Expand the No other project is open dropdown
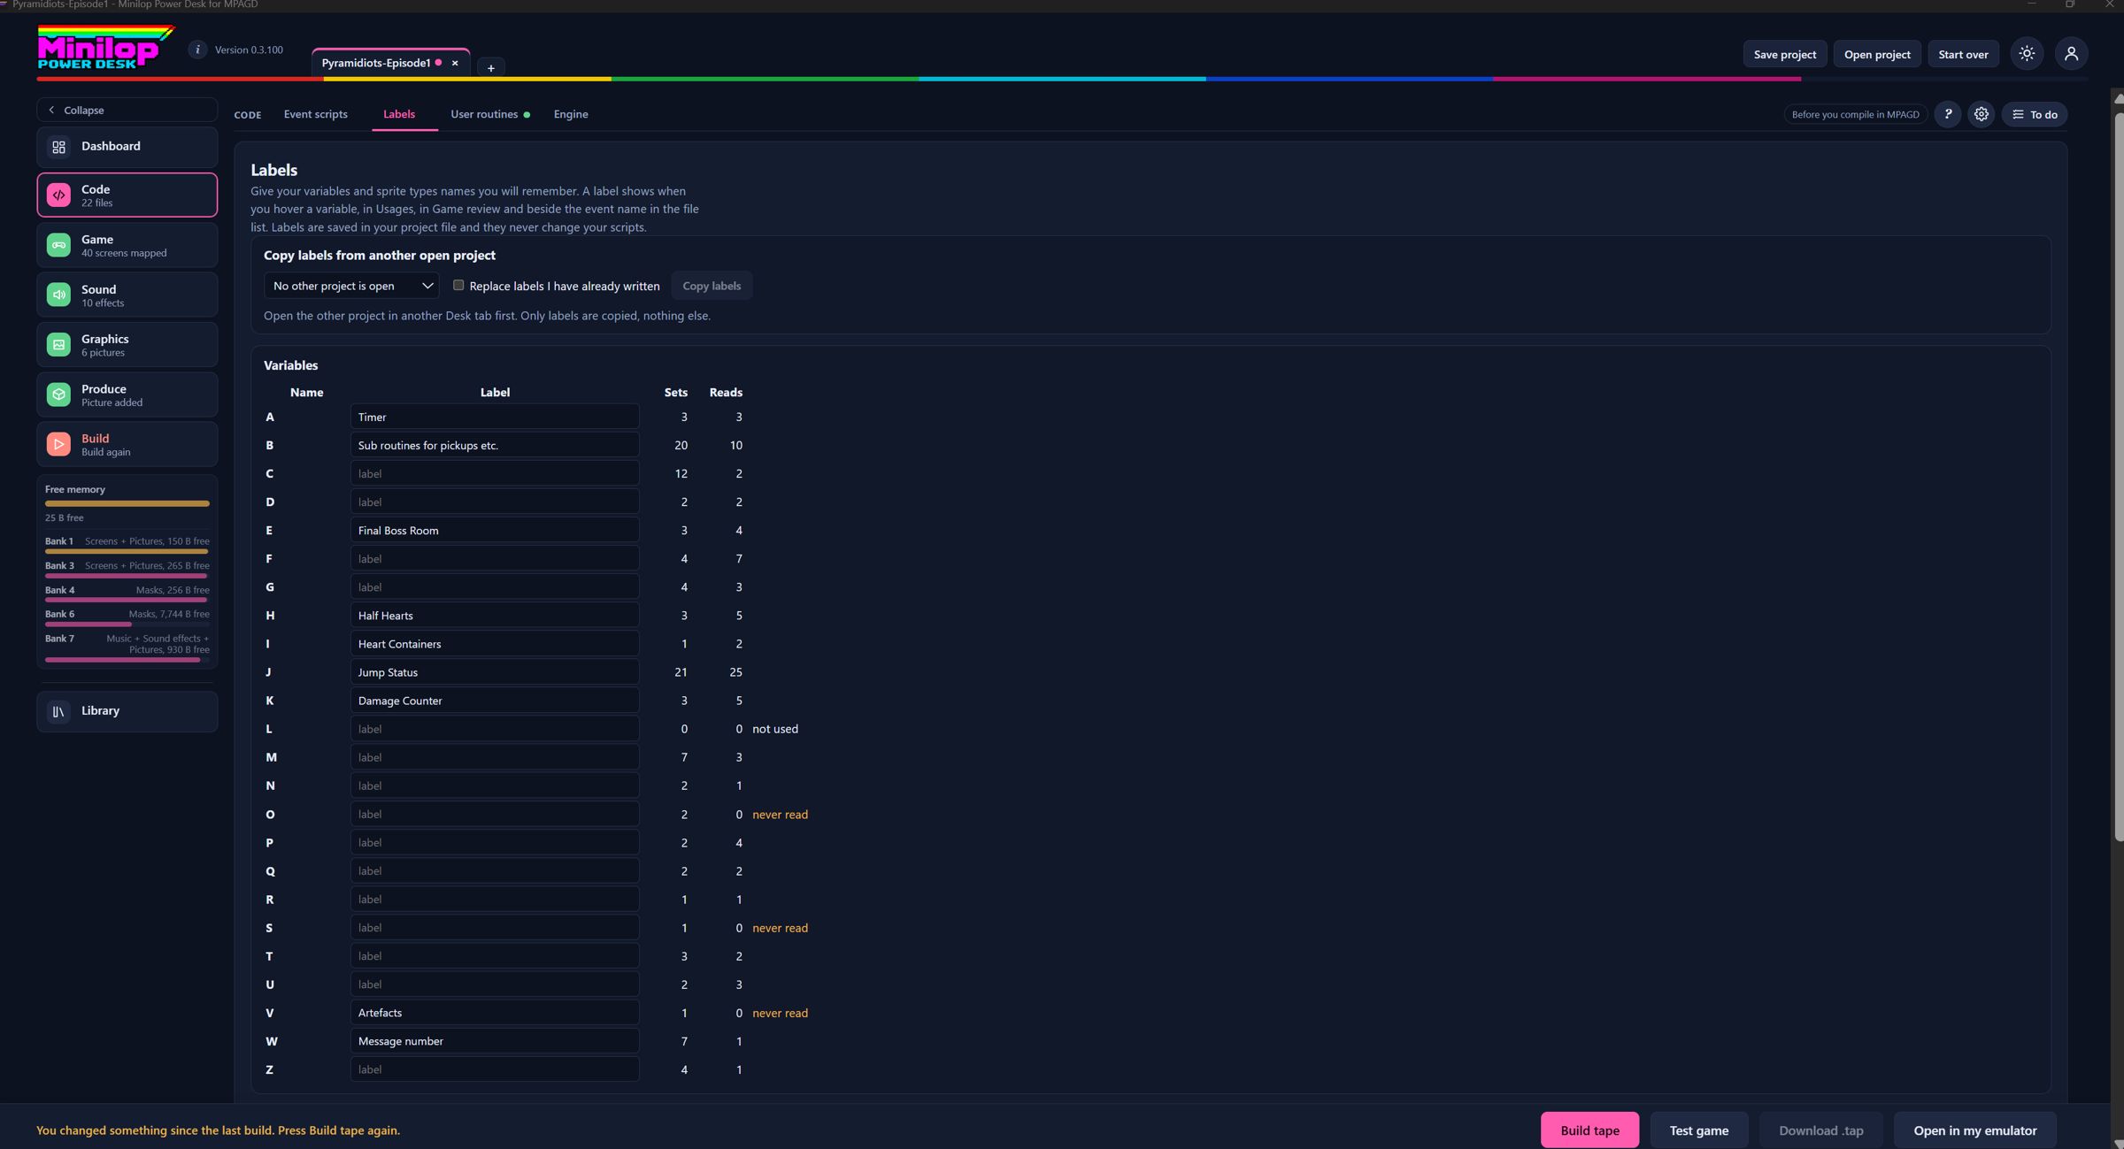 [x=351, y=286]
